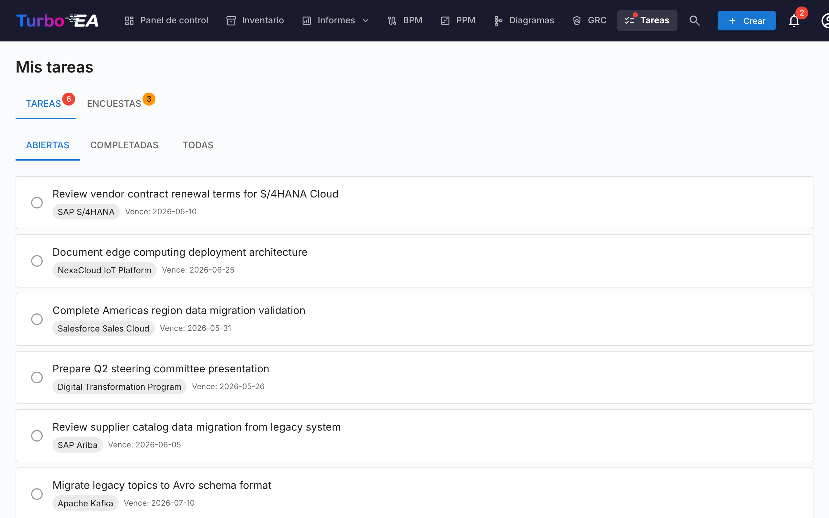Open the SAP Ariba chip
This screenshot has width=829, height=518.
[x=77, y=445]
